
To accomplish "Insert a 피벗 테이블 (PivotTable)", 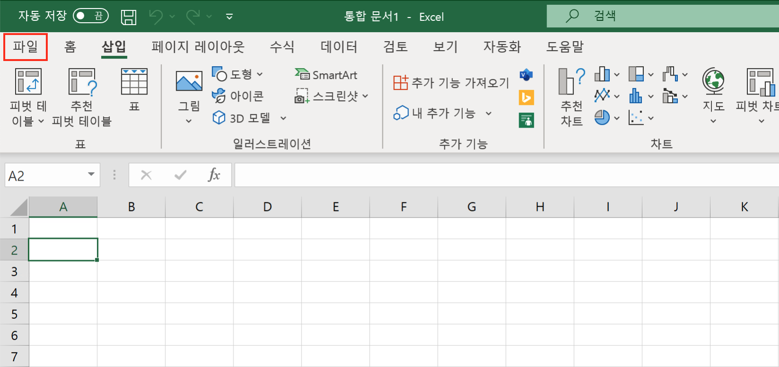I will pyautogui.click(x=28, y=97).
